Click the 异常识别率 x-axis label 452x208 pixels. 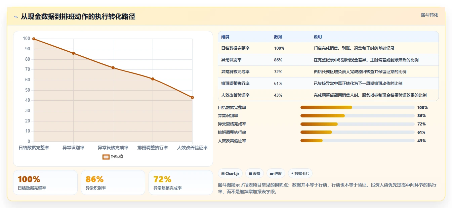click(x=73, y=148)
